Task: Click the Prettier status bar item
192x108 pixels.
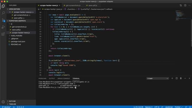Action: pyautogui.click(x=179, y=107)
